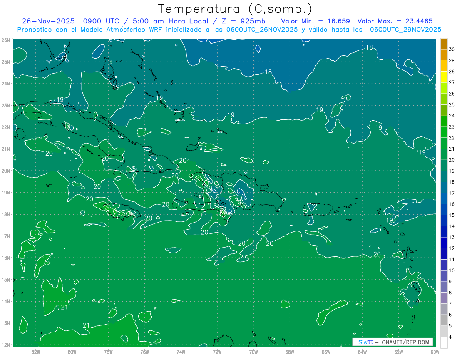
Task: Click the "Temperatura (C,somb.)" map title
Action: pyautogui.click(x=235, y=9)
